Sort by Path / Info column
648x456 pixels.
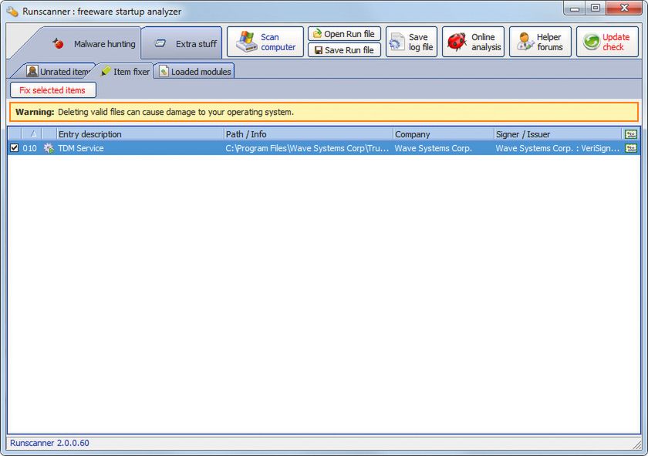click(309, 134)
